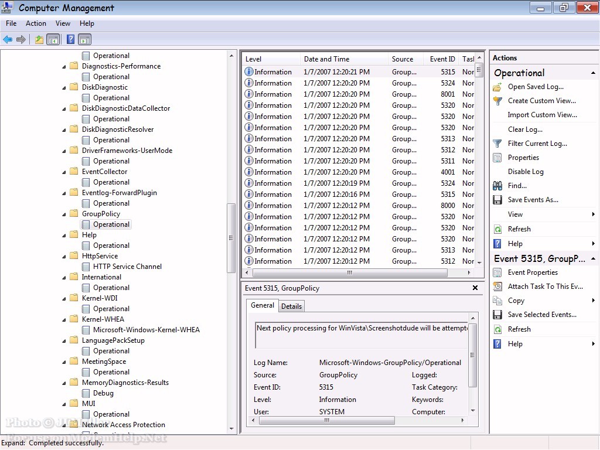
Task: Open the Help menu in menu bar
Action: (x=87, y=23)
